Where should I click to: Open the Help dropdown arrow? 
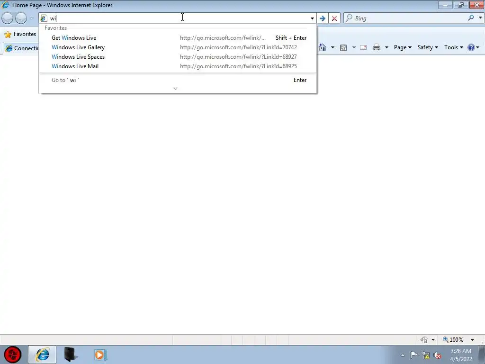click(478, 47)
